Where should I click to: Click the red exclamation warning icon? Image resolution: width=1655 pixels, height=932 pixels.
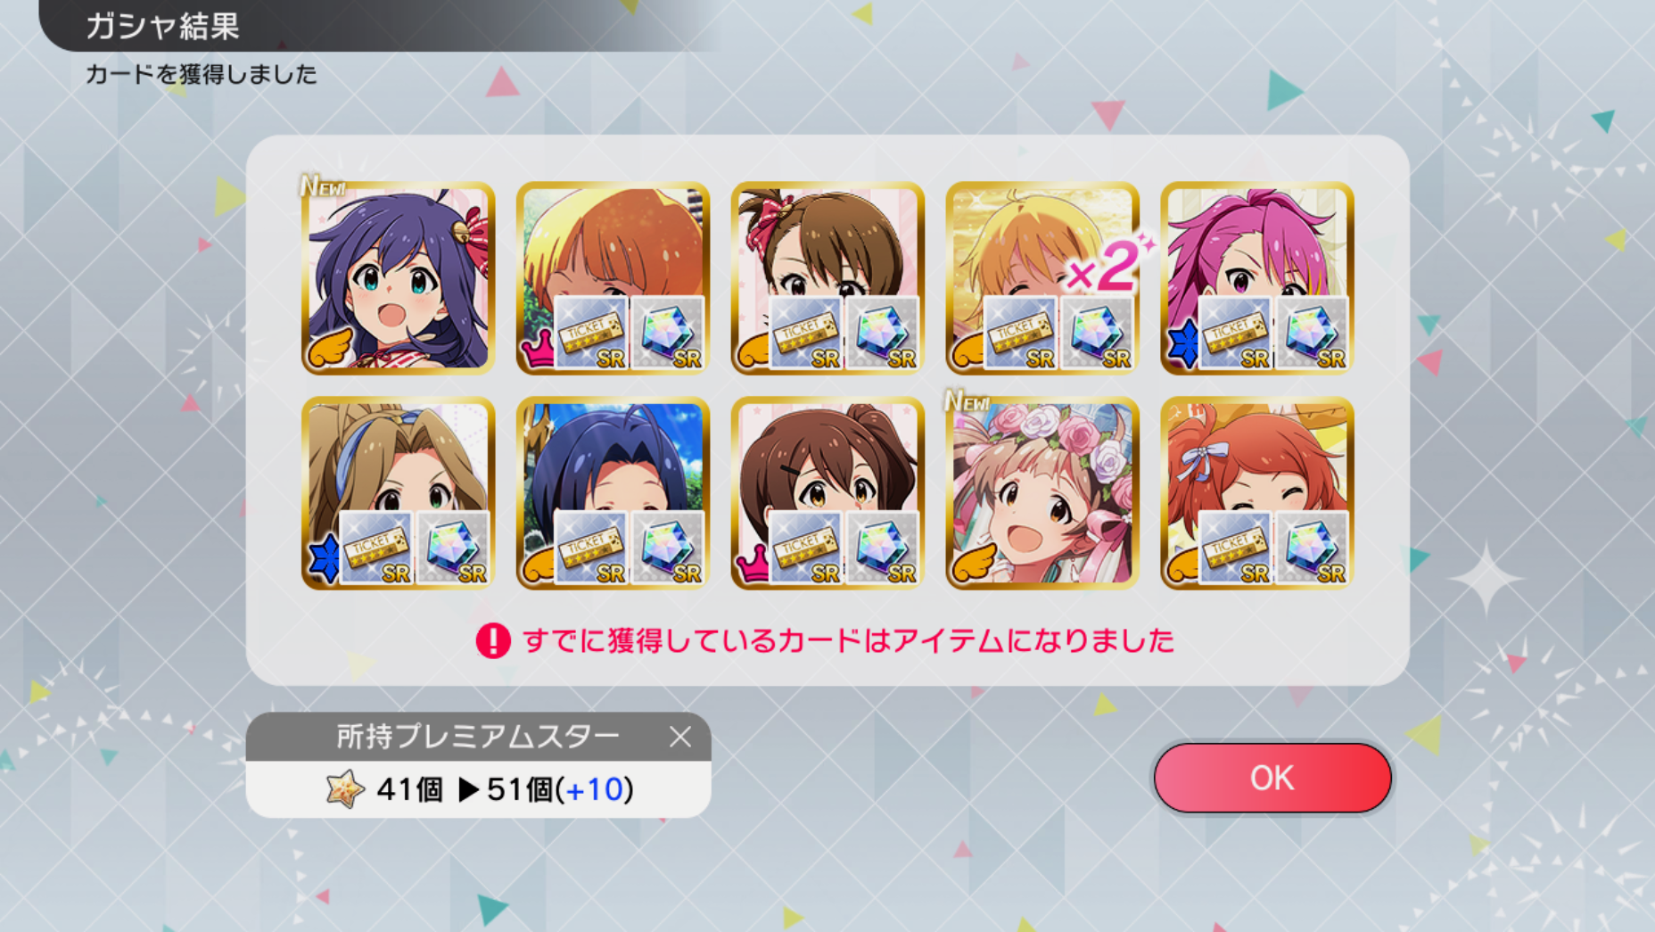pos(493,640)
